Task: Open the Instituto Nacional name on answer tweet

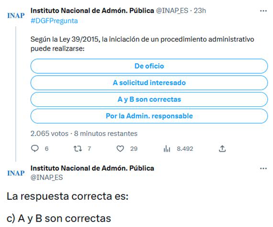Action: pyautogui.click(x=92, y=168)
